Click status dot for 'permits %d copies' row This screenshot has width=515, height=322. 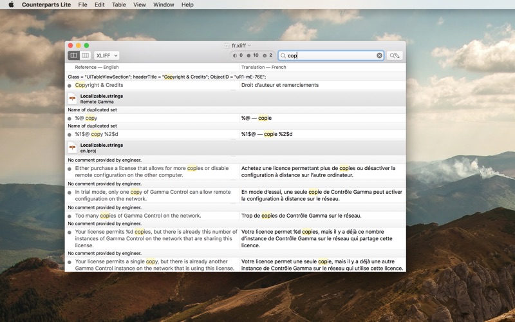70,232
